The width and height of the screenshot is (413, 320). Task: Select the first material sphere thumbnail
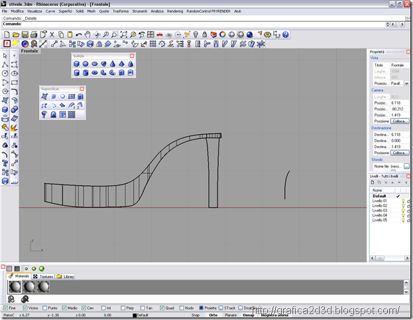(15, 287)
